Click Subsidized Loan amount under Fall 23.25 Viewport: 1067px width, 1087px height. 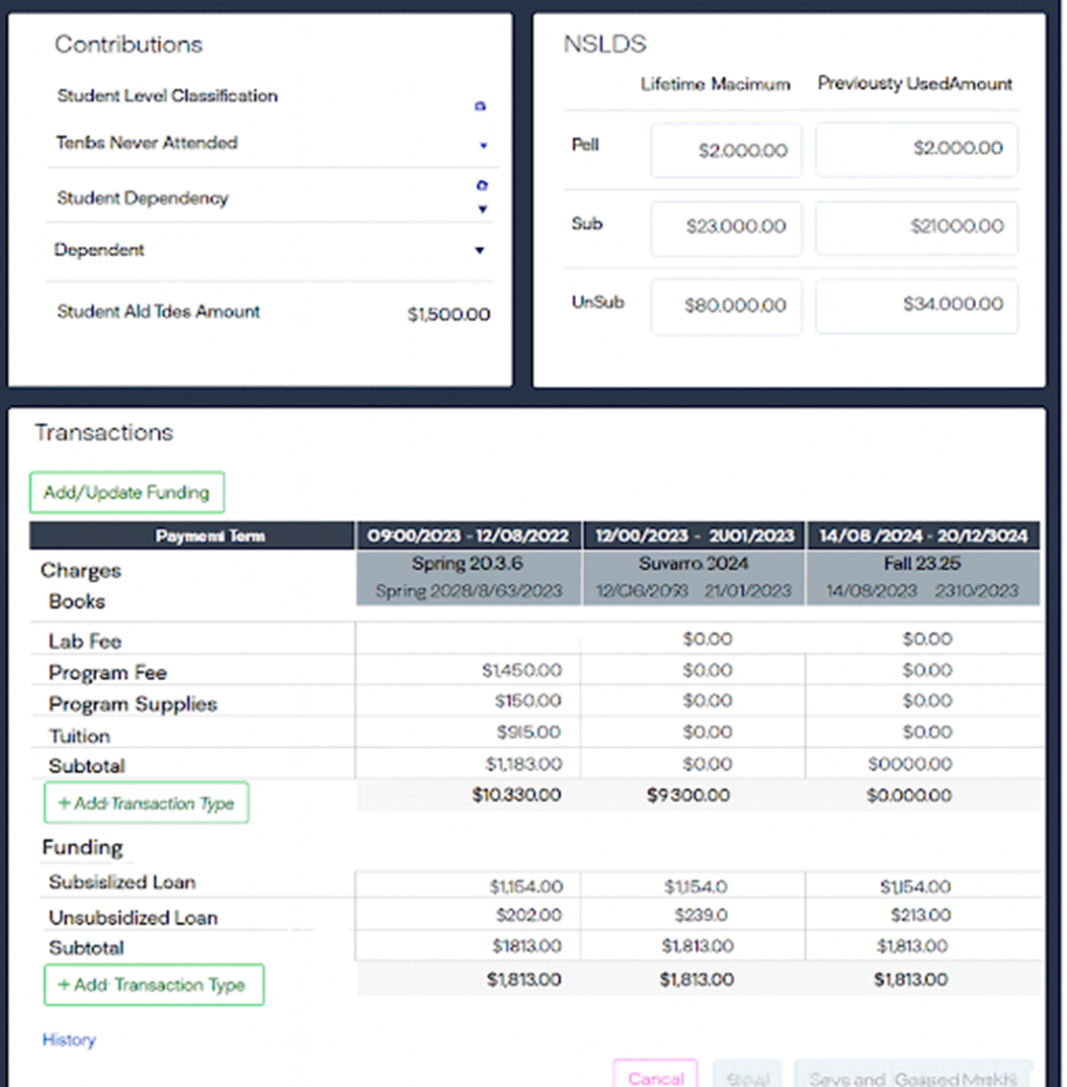click(x=915, y=886)
